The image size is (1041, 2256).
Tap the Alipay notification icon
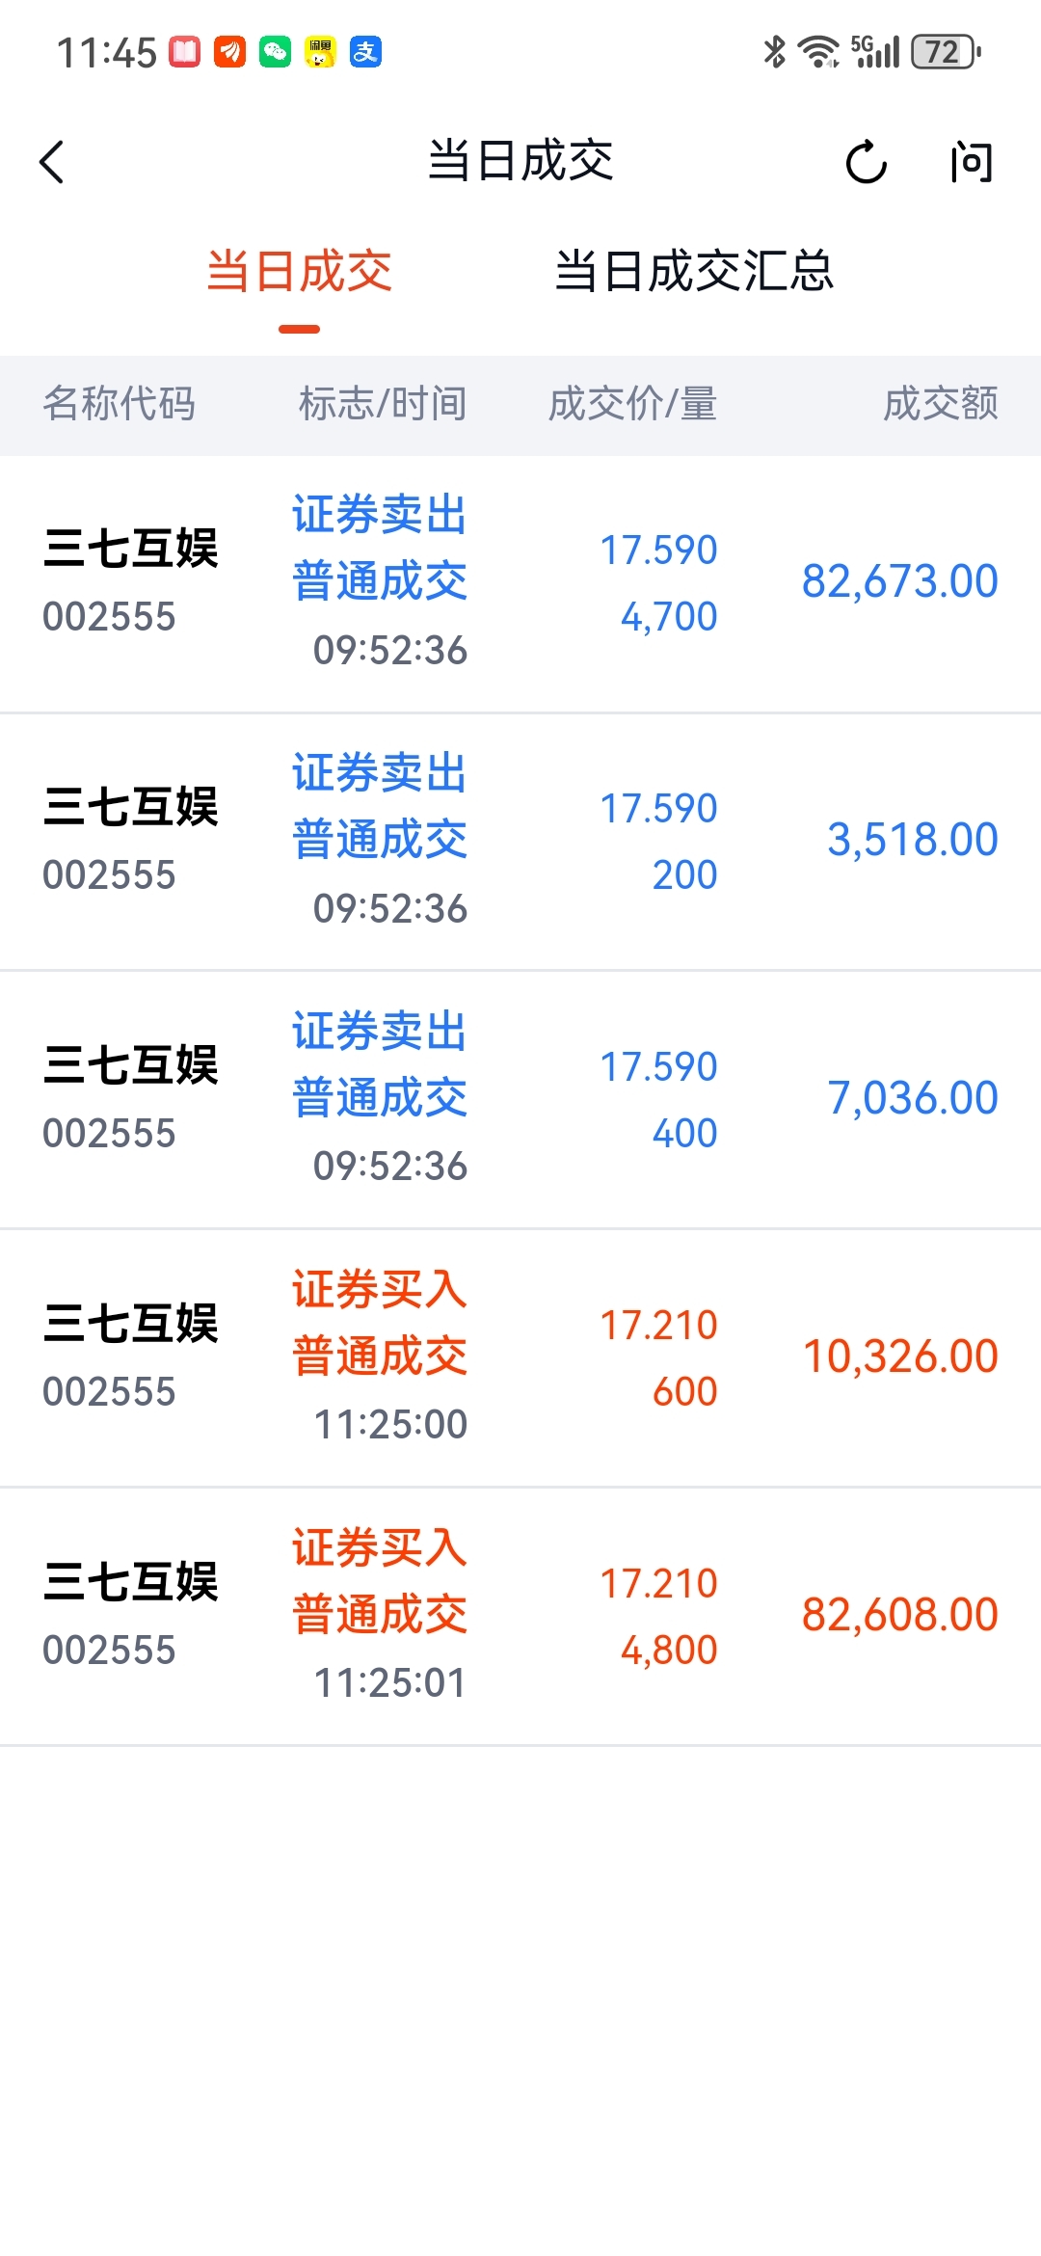365,52
